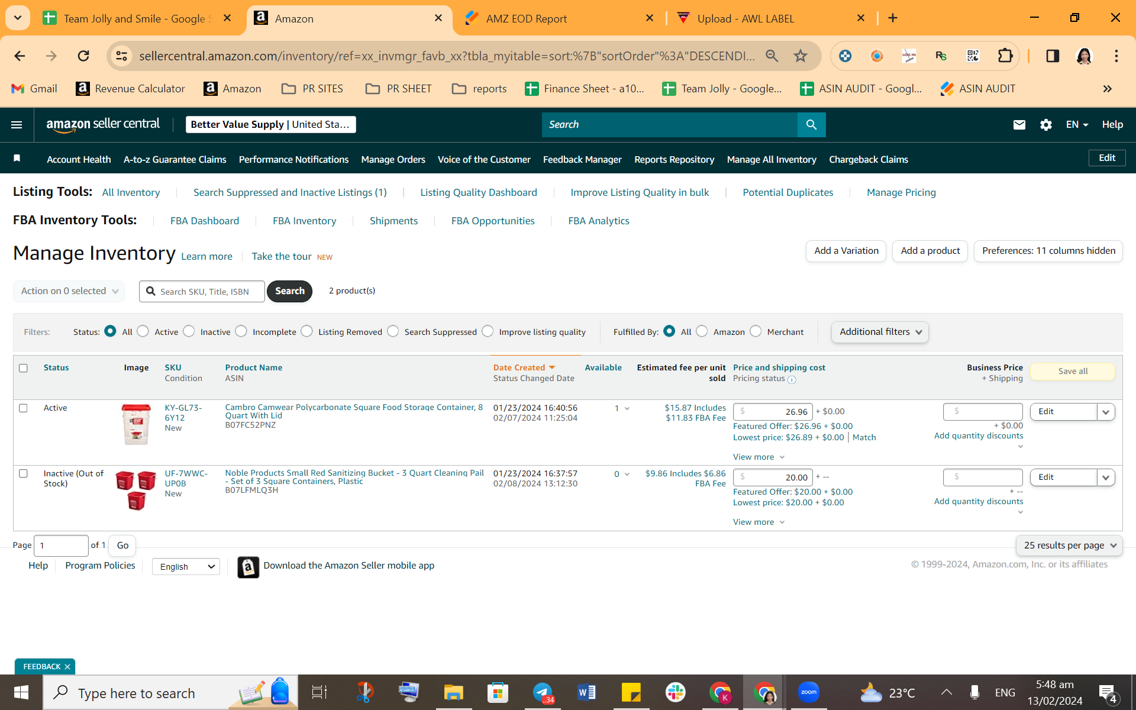This screenshot has width=1136, height=710.
Task: Click the Search SKU, Title, ISBN field
Action: click(202, 292)
